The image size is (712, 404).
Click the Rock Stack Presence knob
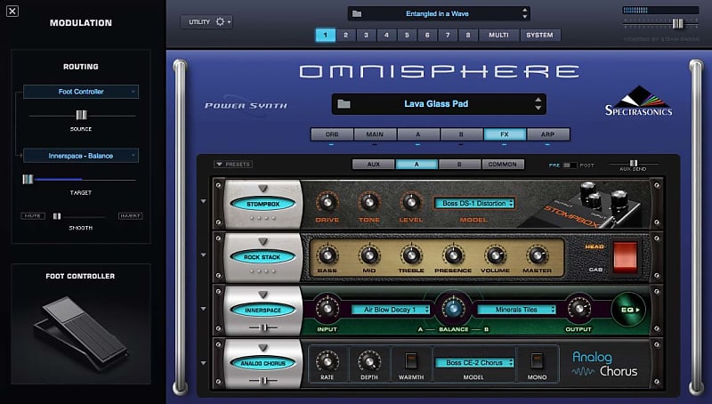[453, 255]
